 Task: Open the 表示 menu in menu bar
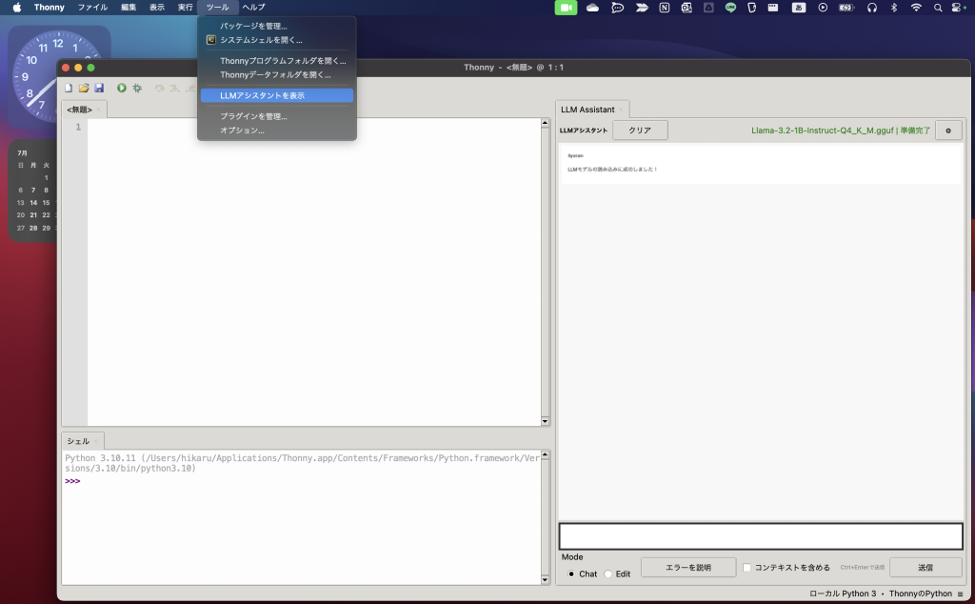coord(157,8)
